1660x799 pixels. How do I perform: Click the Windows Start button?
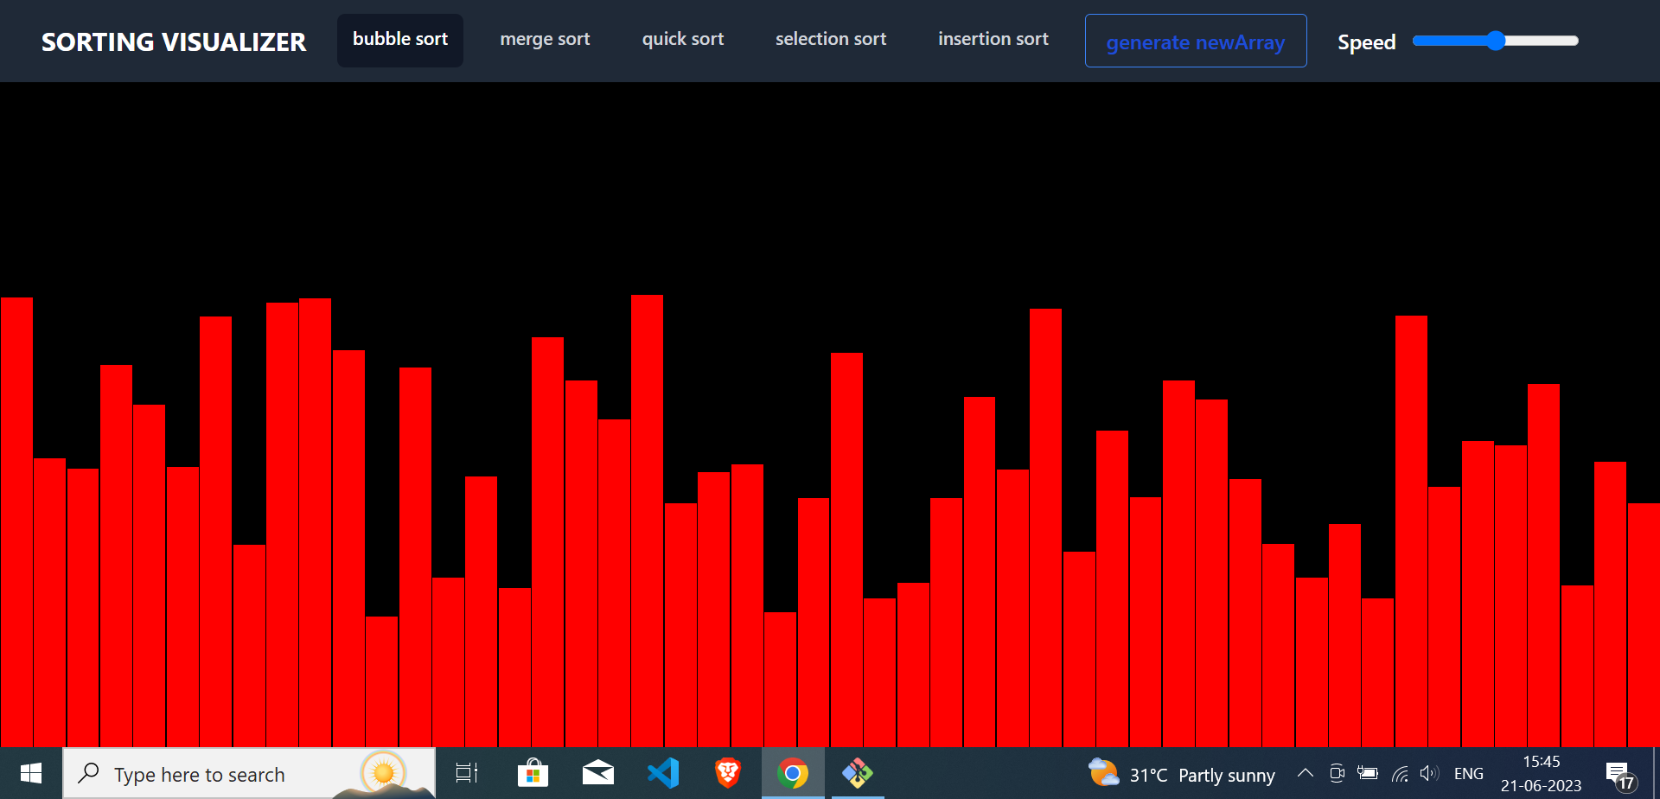pos(31,773)
